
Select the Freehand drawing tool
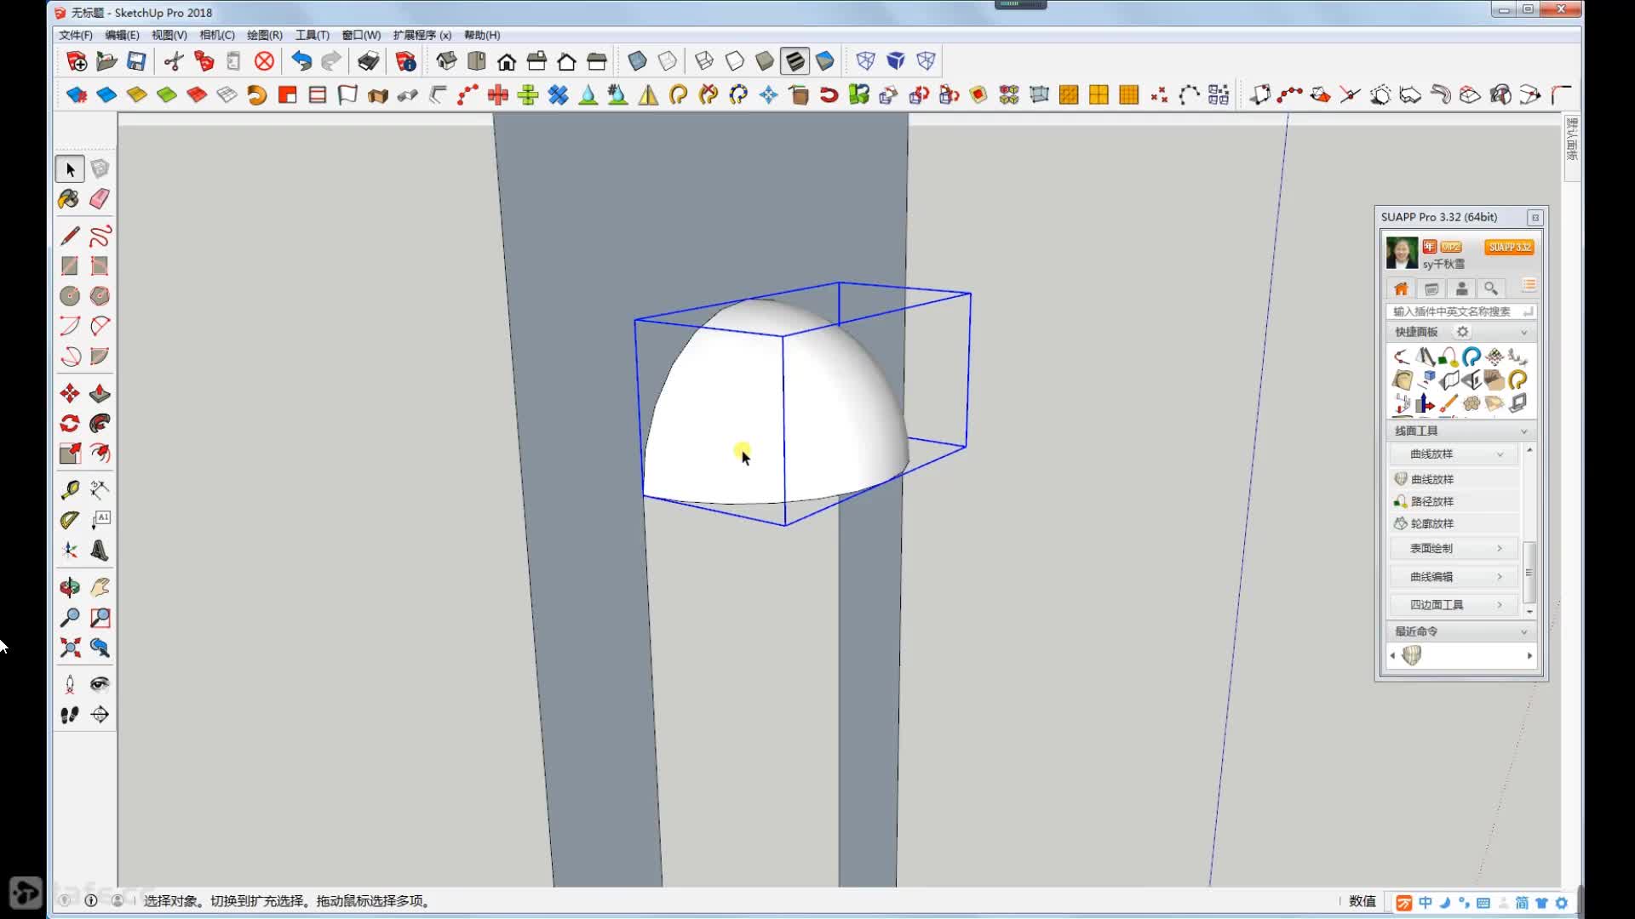[x=100, y=236]
